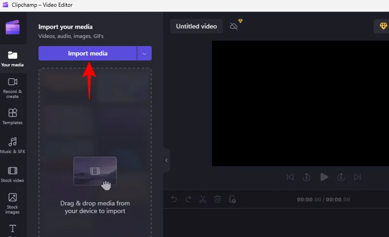389x237 pixels.
Task: Skip to start of the video
Action: pyautogui.click(x=290, y=177)
